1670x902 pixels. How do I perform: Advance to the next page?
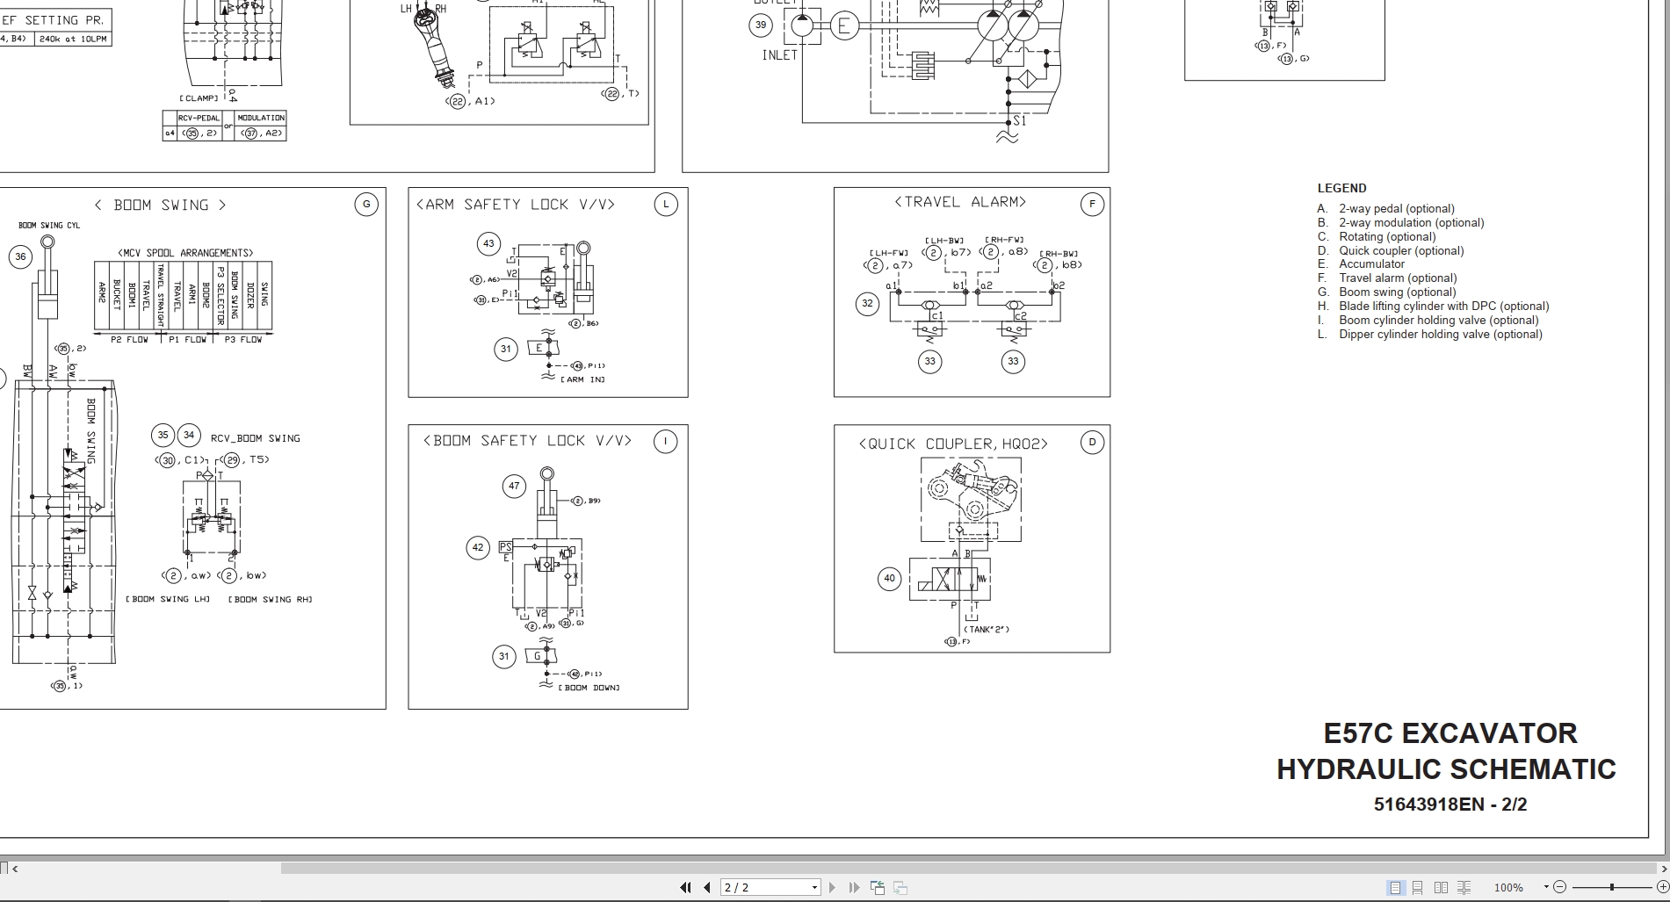pos(832,887)
